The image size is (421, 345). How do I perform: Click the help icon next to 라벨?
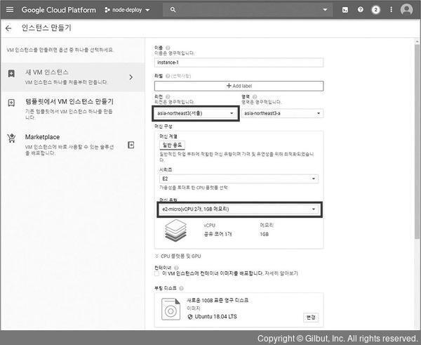pyautogui.click(x=168, y=76)
